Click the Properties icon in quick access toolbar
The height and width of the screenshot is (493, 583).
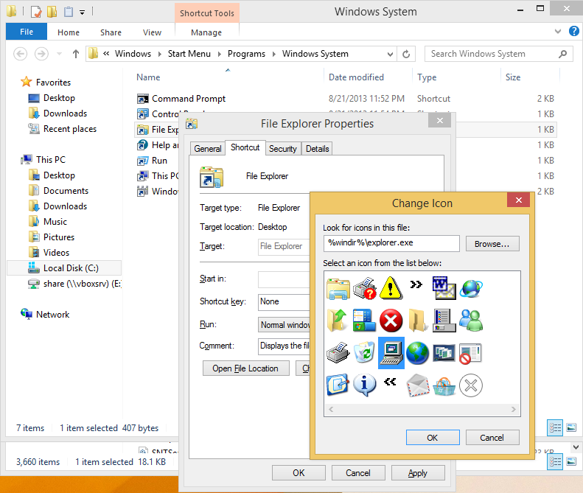pos(36,12)
